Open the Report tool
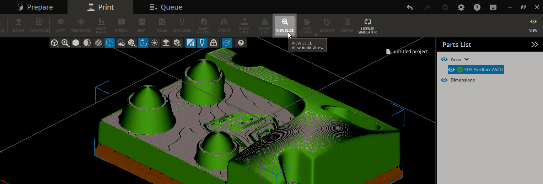 coord(347,26)
